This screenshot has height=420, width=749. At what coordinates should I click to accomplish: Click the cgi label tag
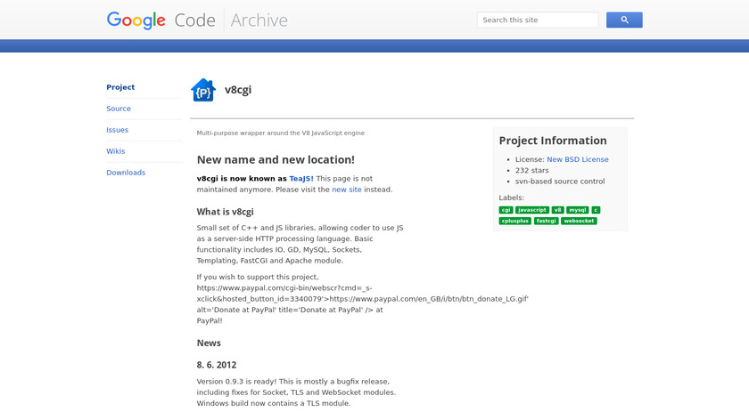click(506, 210)
